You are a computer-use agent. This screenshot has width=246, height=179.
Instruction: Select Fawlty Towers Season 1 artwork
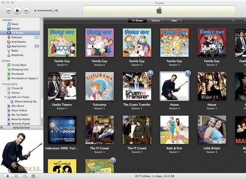[x=62, y=86]
